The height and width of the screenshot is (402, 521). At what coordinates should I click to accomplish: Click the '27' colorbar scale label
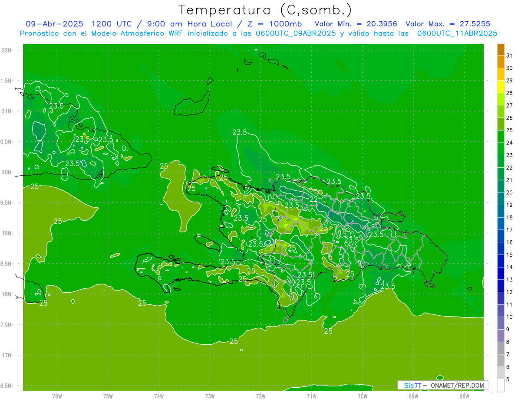tap(510, 105)
